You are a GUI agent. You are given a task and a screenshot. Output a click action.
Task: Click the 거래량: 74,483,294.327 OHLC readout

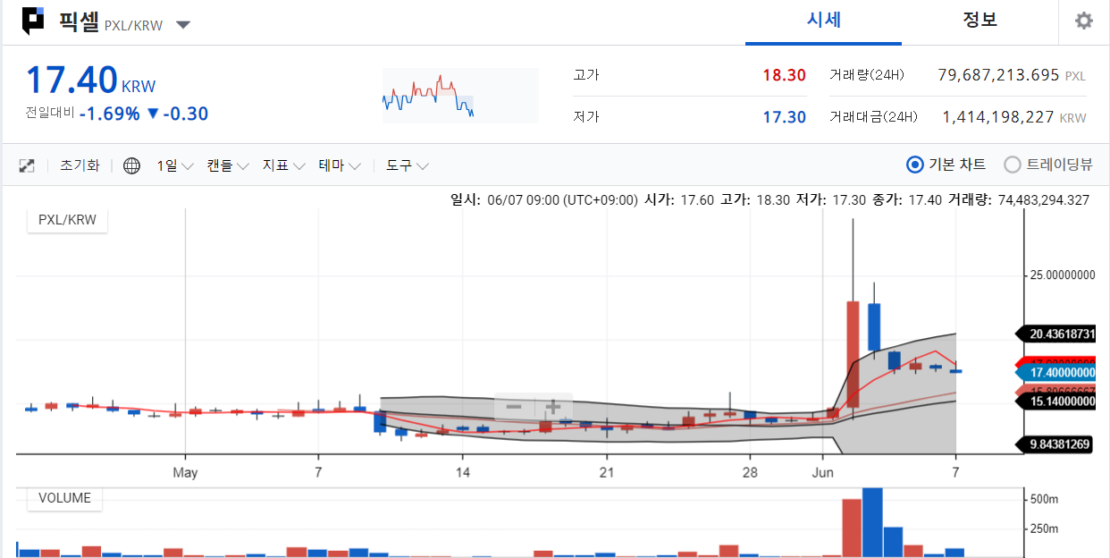tap(1019, 199)
